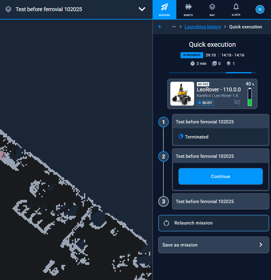Click the user avatar N
The height and width of the screenshot is (280, 271).
(x=260, y=9)
